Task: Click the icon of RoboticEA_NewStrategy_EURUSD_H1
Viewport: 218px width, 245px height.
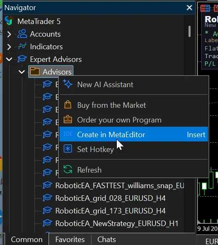Action: [x=47, y=223]
